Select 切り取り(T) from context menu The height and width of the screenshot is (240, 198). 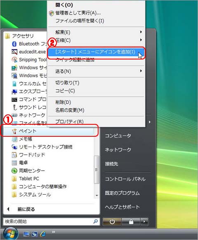coord(97,83)
